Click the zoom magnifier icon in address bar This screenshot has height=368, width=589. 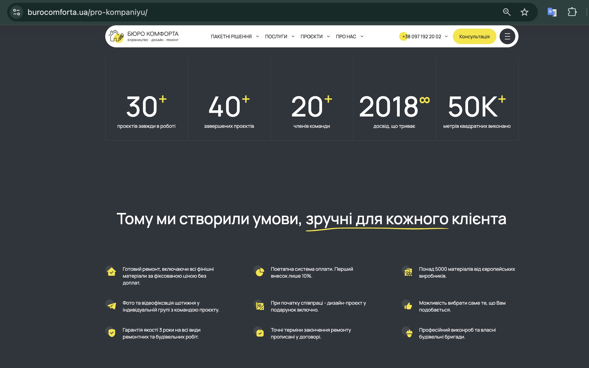pos(507,12)
